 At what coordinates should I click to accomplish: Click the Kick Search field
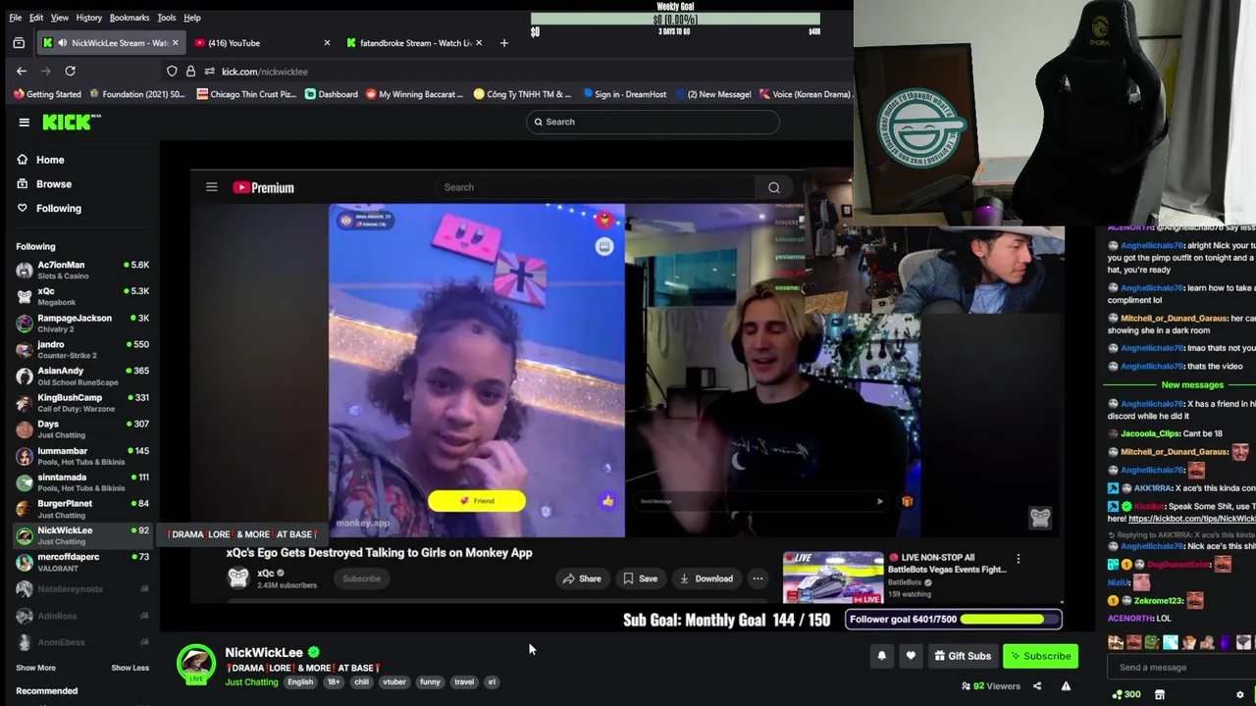(653, 122)
